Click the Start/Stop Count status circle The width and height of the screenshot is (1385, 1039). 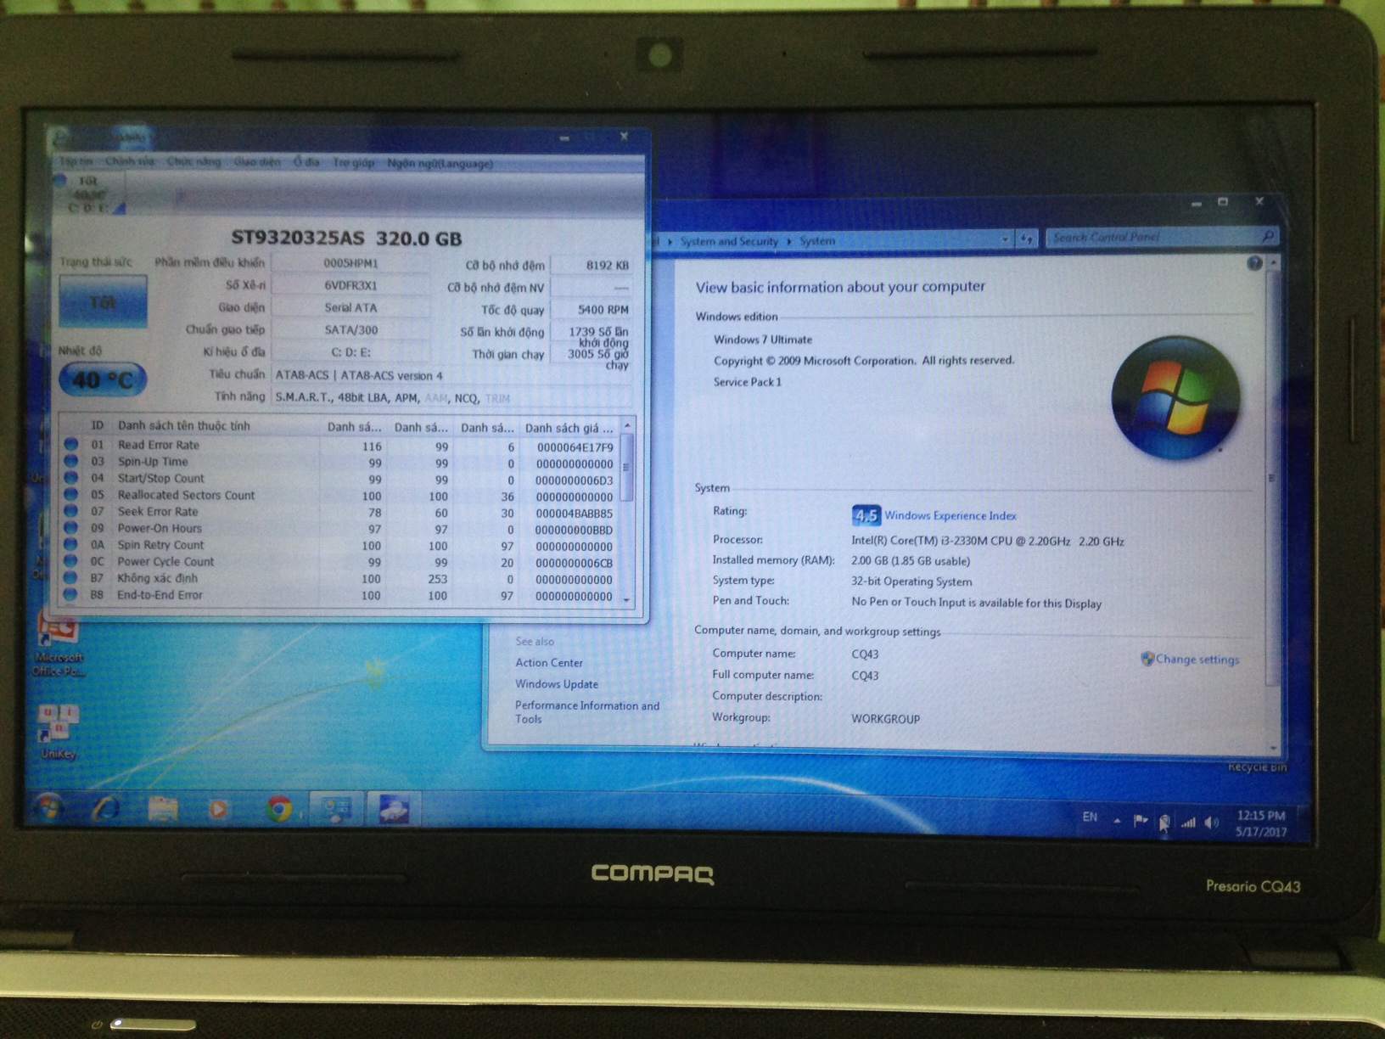[x=71, y=478]
